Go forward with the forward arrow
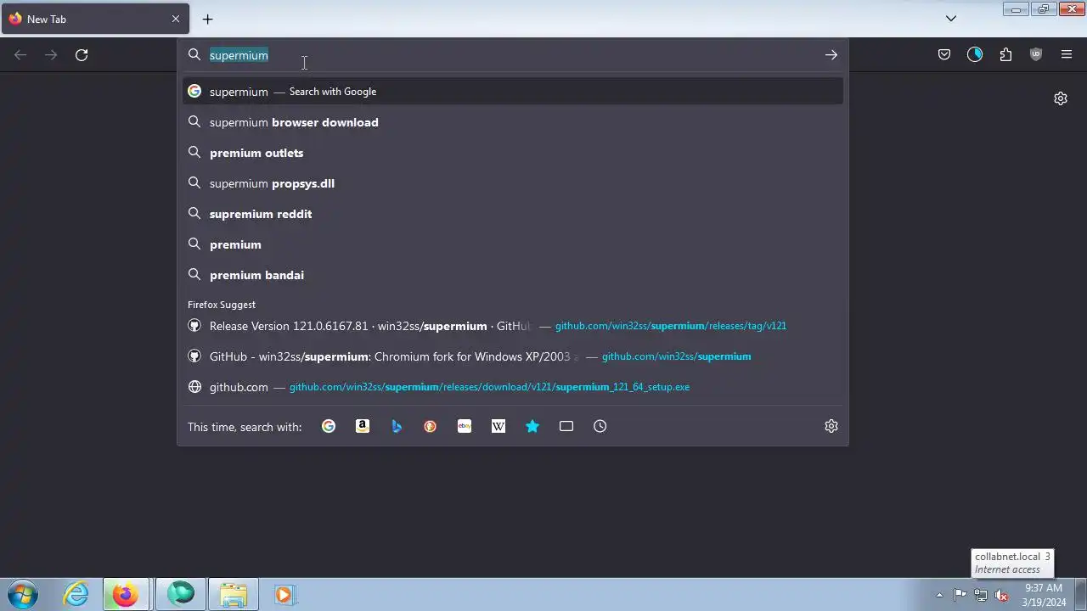The width and height of the screenshot is (1087, 611). [51, 55]
